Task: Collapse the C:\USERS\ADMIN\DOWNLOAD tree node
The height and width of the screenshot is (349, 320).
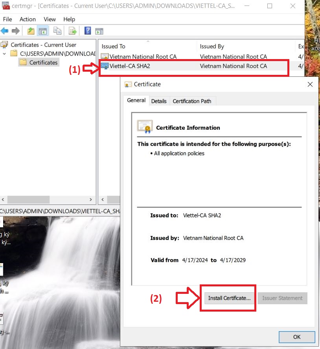Action: point(4,54)
